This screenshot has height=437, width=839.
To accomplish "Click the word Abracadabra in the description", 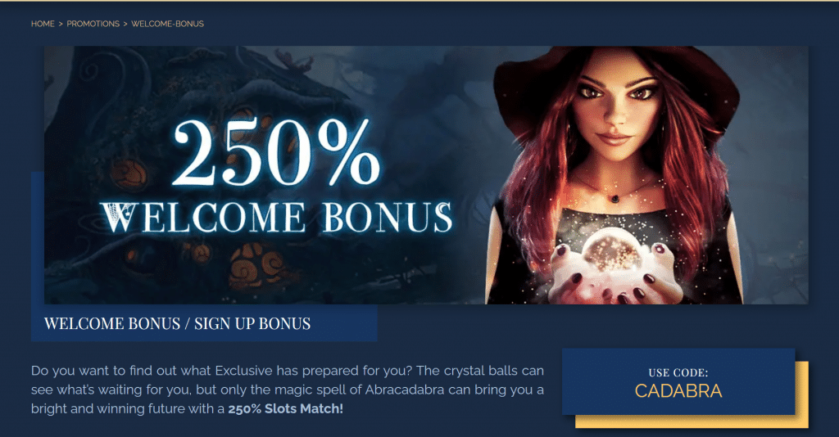I will [x=405, y=390].
